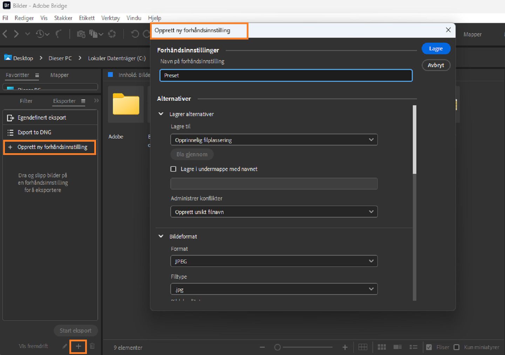Click the boomerang return icon
Screen dimensions: 505x355
[x=59, y=34]
